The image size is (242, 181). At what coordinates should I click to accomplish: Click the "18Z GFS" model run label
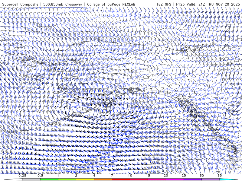(164, 4)
